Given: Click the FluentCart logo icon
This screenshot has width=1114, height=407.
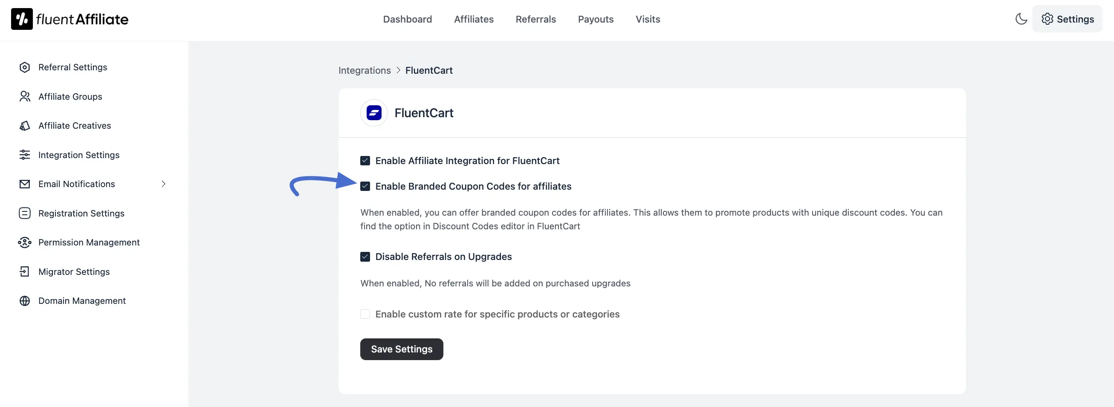Looking at the screenshot, I should (x=373, y=113).
